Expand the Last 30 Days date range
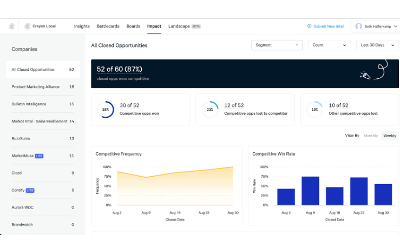Image resolution: width=400 pixels, height=249 pixels. pos(377,45)
